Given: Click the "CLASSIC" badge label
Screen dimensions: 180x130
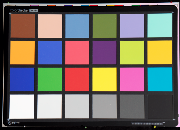Looking at the screenshot, I should 34,11.
